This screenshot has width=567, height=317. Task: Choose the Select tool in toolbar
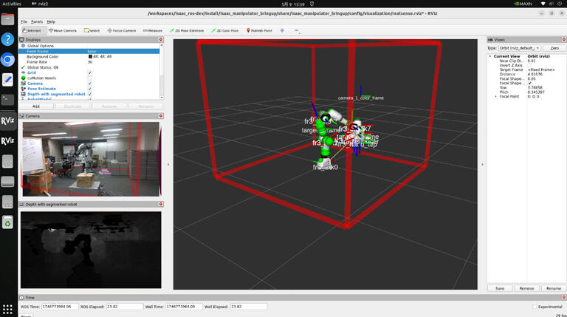pyautogui.click(x=92, y=30)
